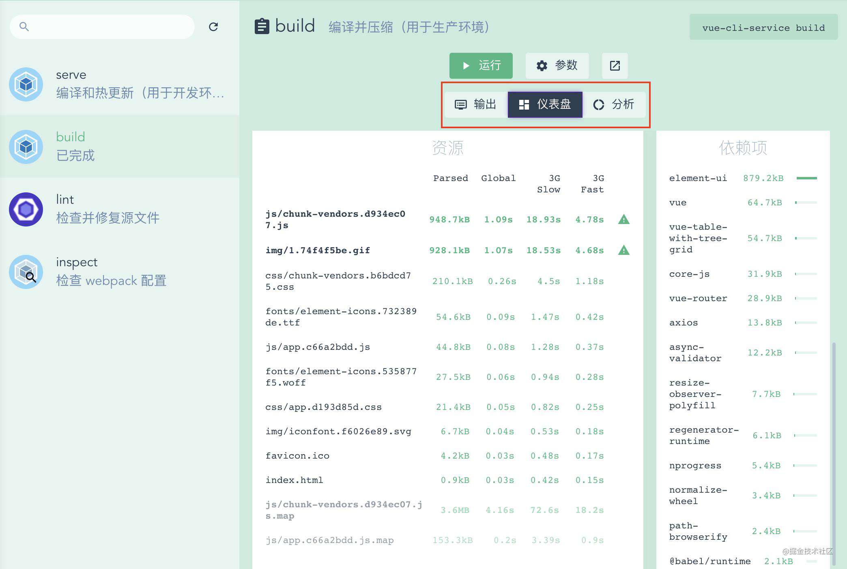
Task: Click the lint task ESLint icon
Action: (26, 209)
